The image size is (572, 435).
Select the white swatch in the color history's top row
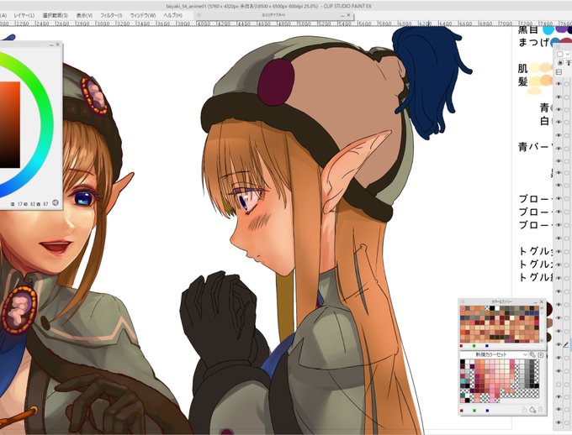(x=497, y=308)
